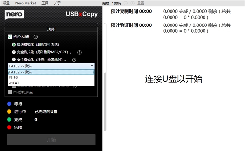The width and height of the screenshot is (245, 151).
Task: Click the zoom out minus icon
Action: (126, 3)
